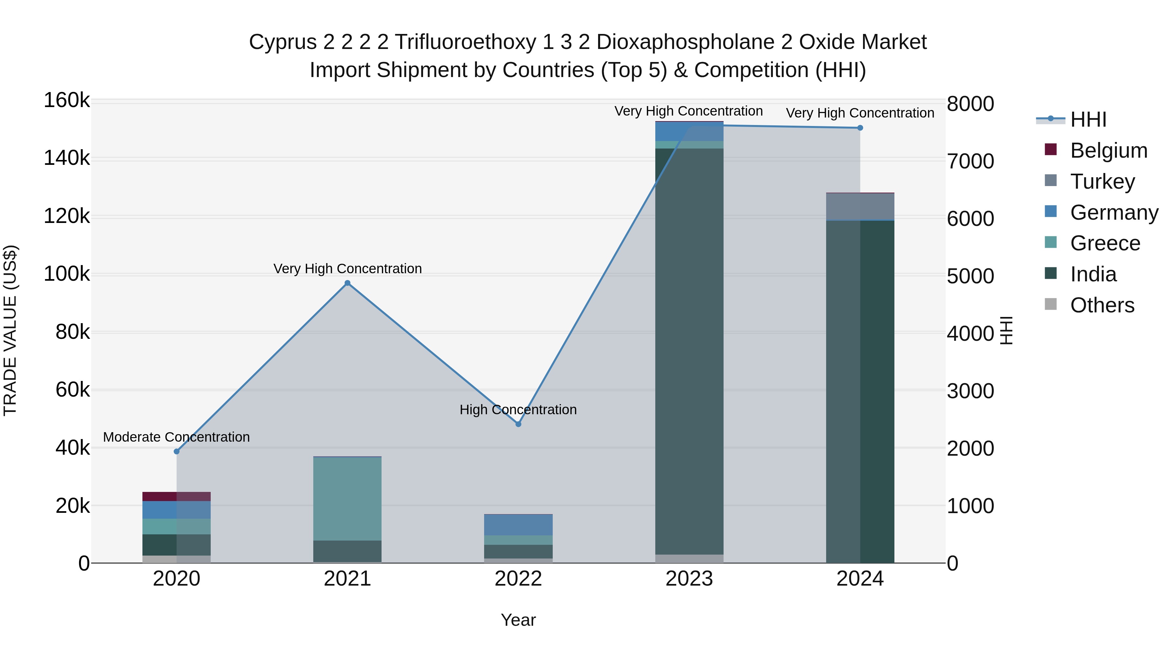Click the 8000 right axis tick

point(970,104)
